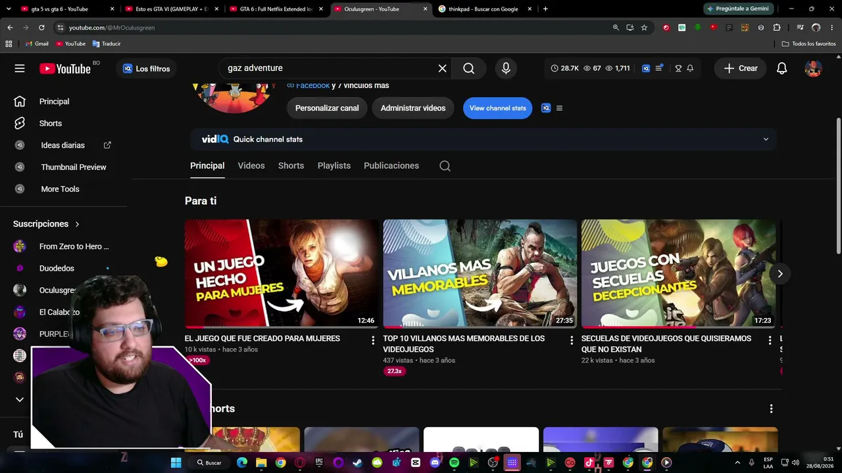Search within the channel using magnifier

click(445, 166)
